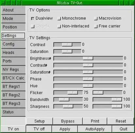Click the rightmost title bar button

click(132, 3)
